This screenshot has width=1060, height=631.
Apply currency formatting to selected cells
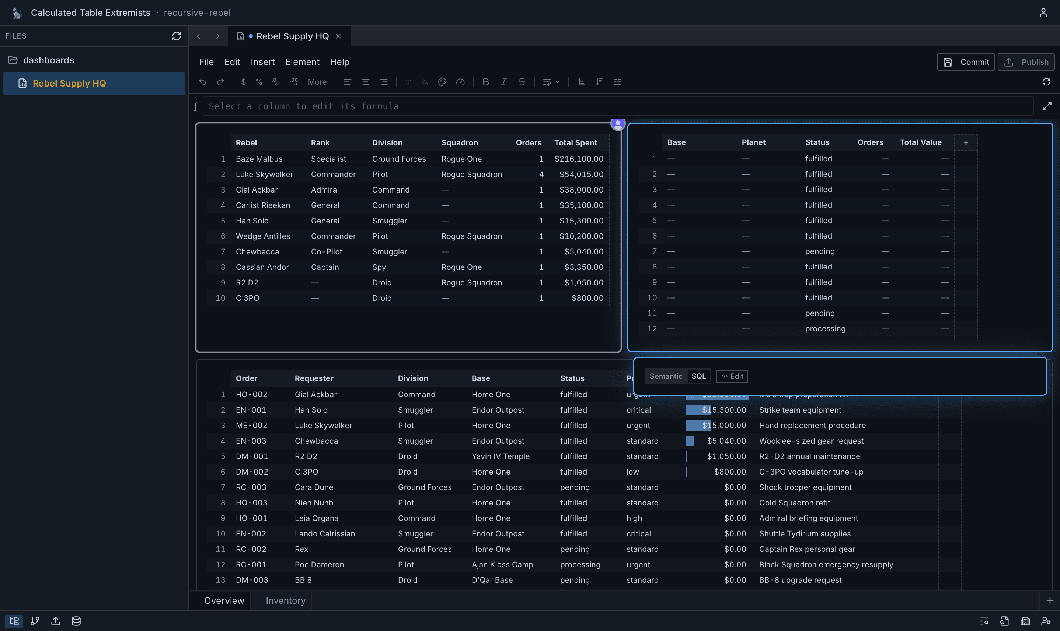[x=244, y=82]
